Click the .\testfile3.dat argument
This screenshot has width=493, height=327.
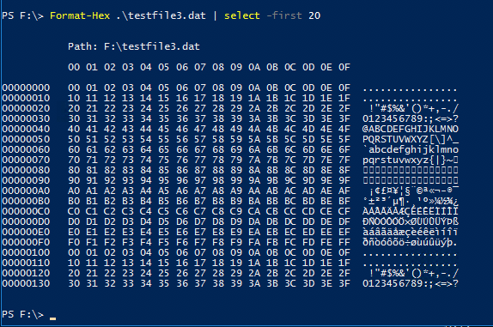[161, 15]
